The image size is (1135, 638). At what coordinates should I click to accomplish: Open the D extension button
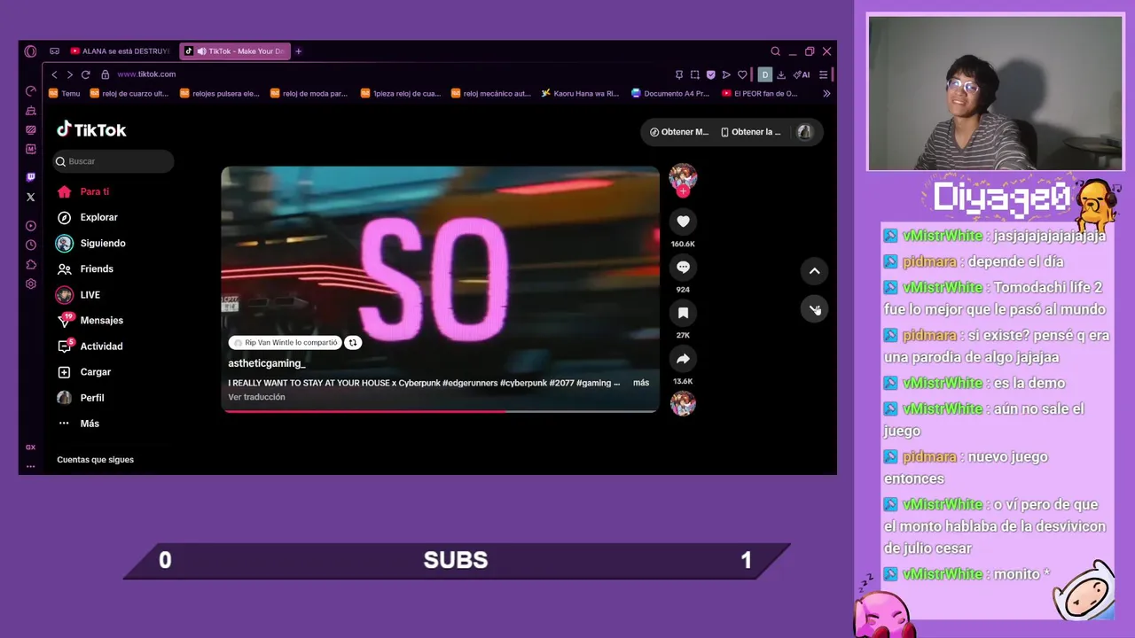click(x=765, y=74)
